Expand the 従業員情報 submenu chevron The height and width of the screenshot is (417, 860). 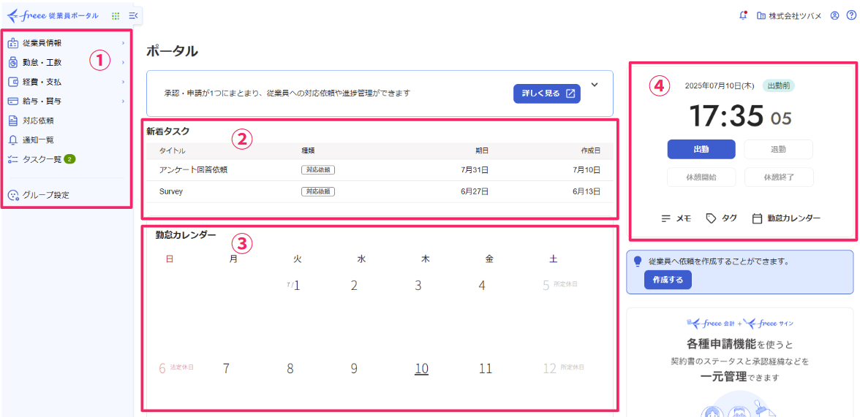tap(123, 43)
